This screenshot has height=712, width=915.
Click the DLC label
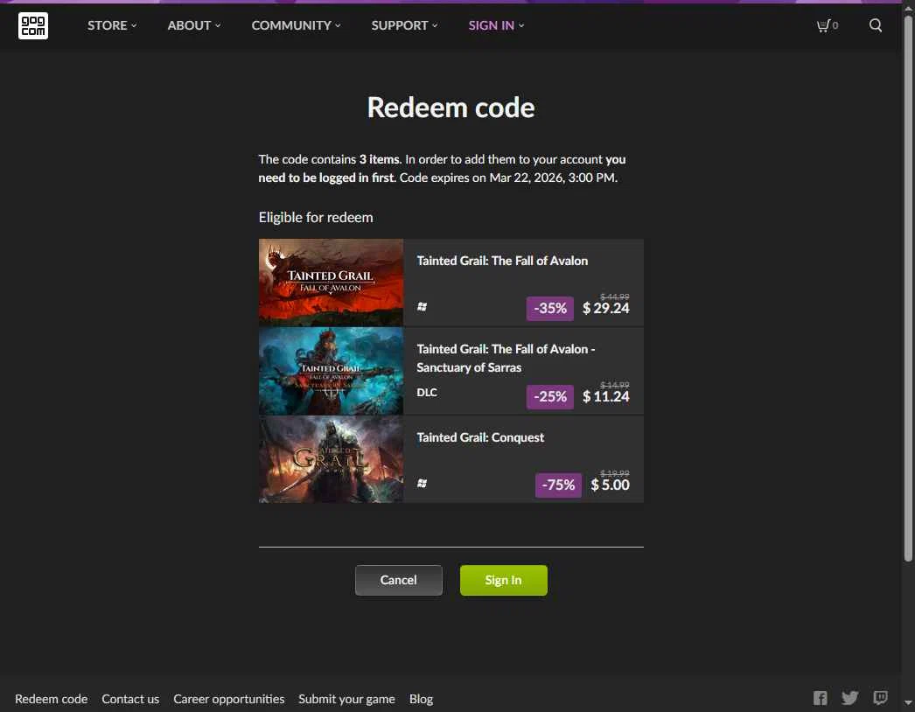tap(427, 392)
